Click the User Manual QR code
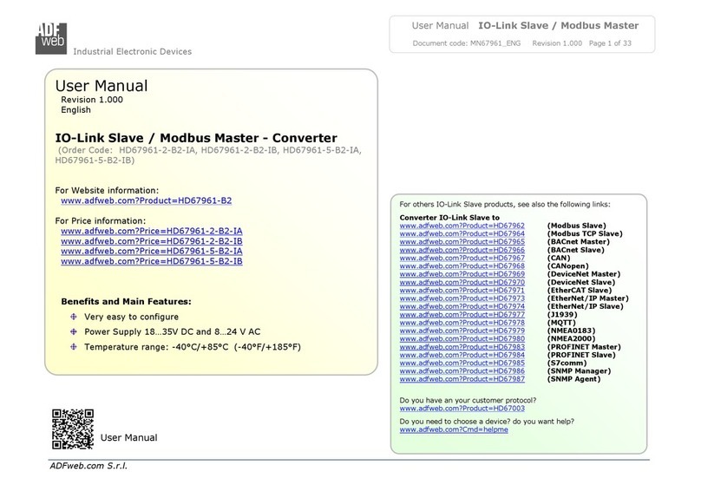 point(73,429)
